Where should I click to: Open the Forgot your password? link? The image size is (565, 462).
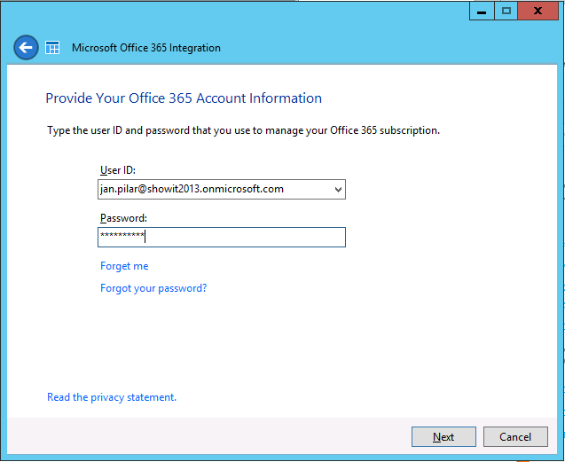click(x=153, y=288)
